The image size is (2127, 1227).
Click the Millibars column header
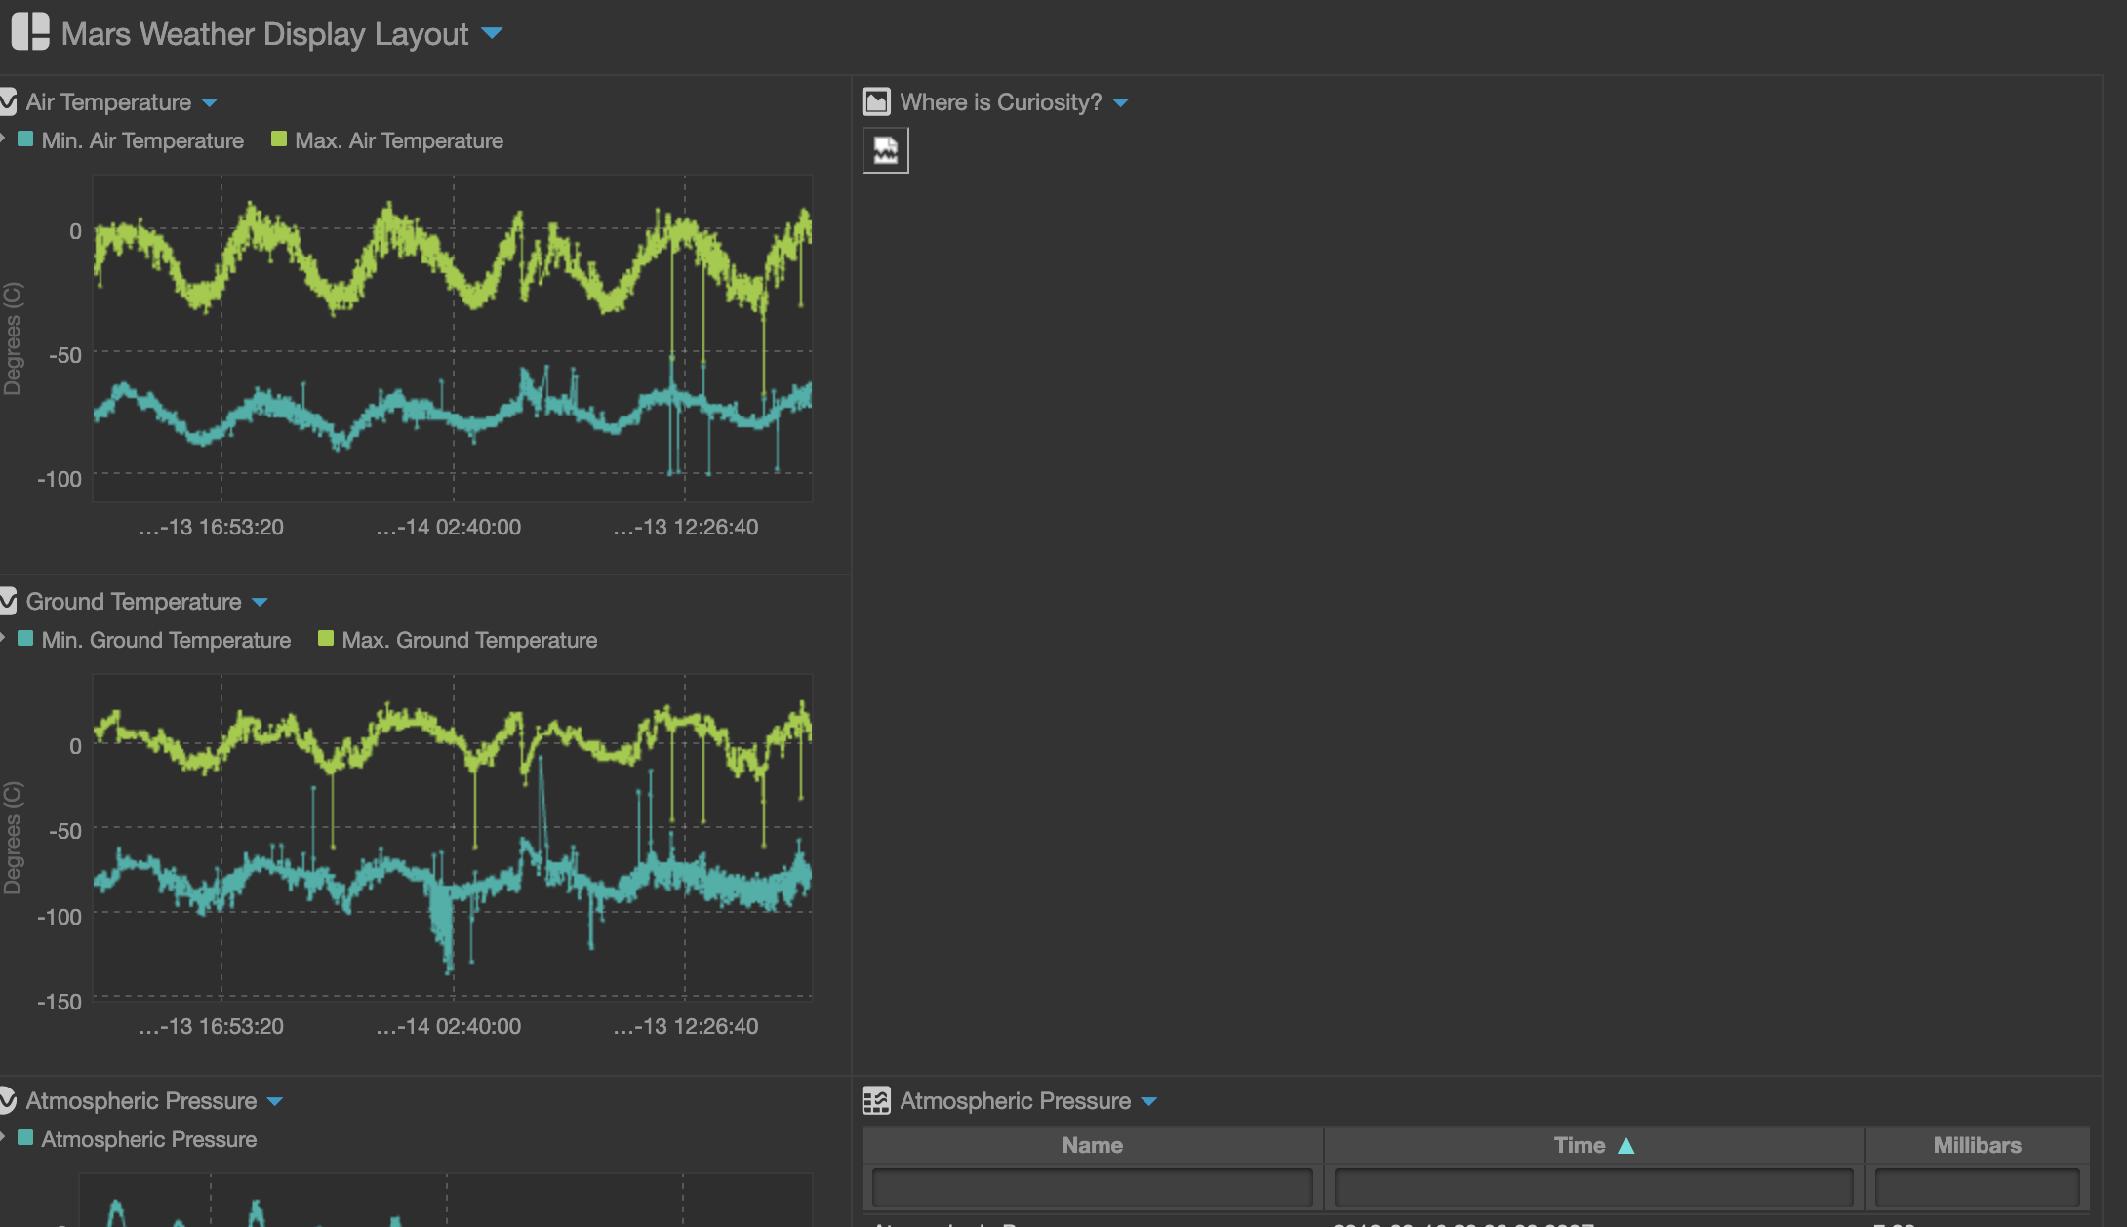pyautogui.click(x=1977, y=1145)
